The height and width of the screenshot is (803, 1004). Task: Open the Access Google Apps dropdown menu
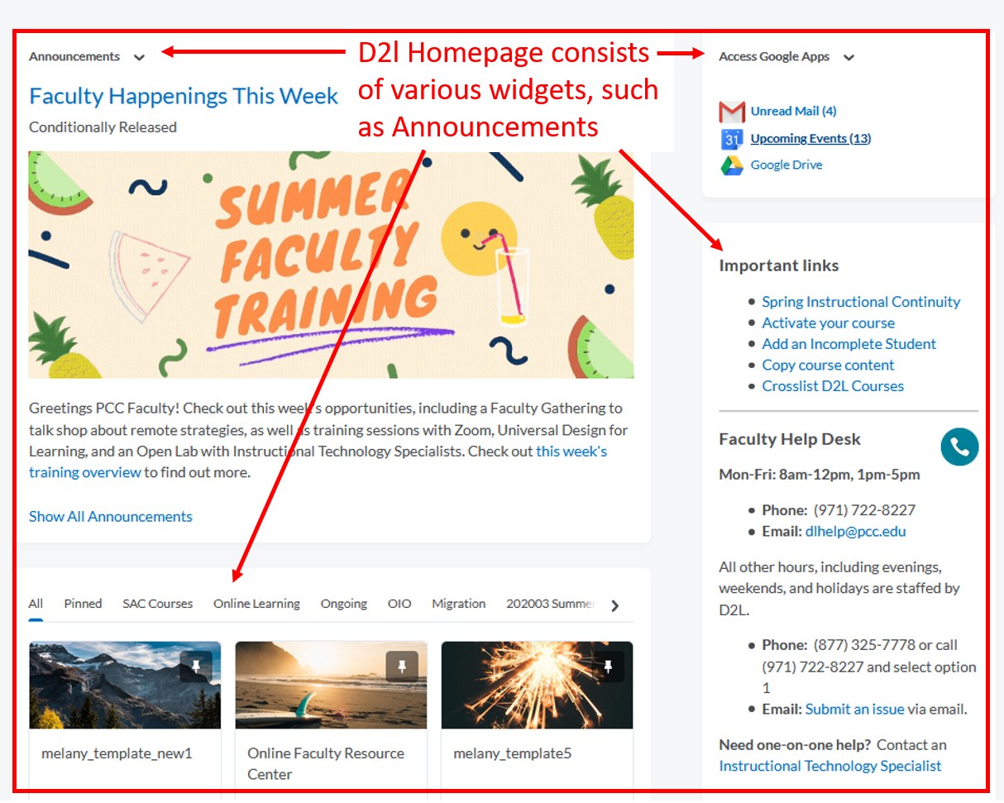(x=849, y=57)
